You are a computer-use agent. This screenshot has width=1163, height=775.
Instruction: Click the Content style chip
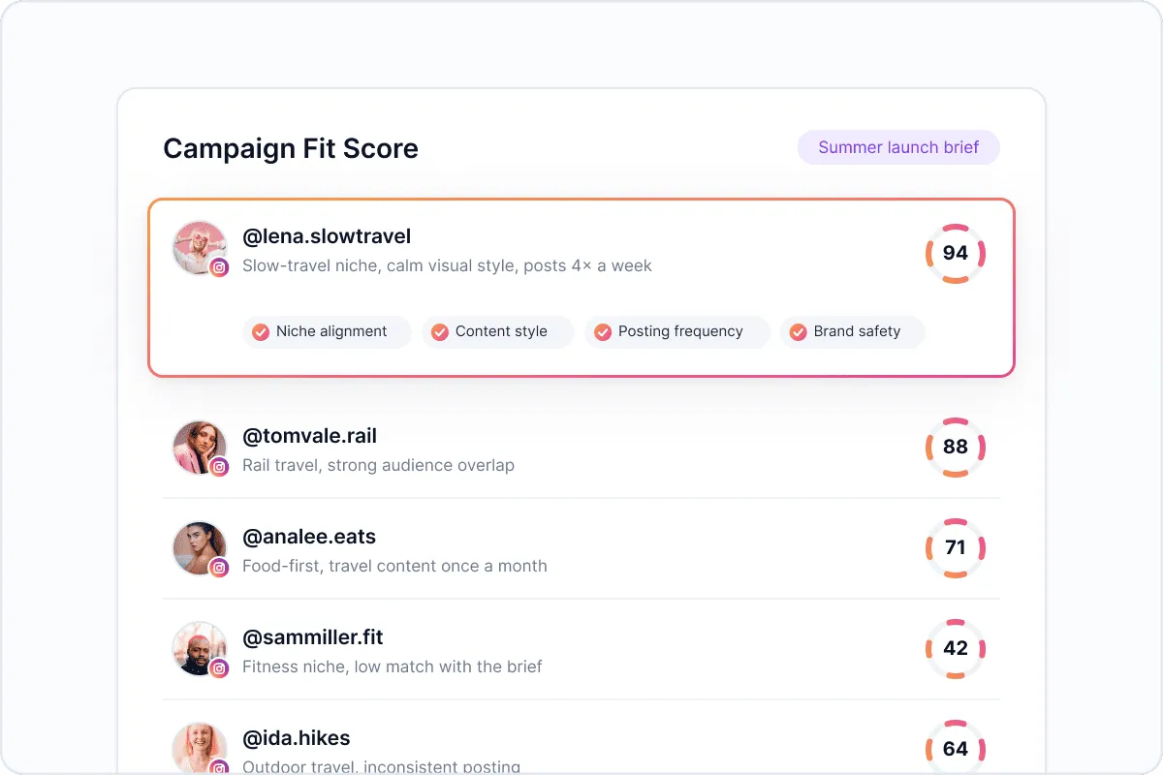tap(498, 331)
